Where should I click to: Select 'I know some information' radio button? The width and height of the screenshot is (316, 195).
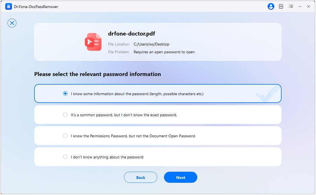[x=65, y=94]
